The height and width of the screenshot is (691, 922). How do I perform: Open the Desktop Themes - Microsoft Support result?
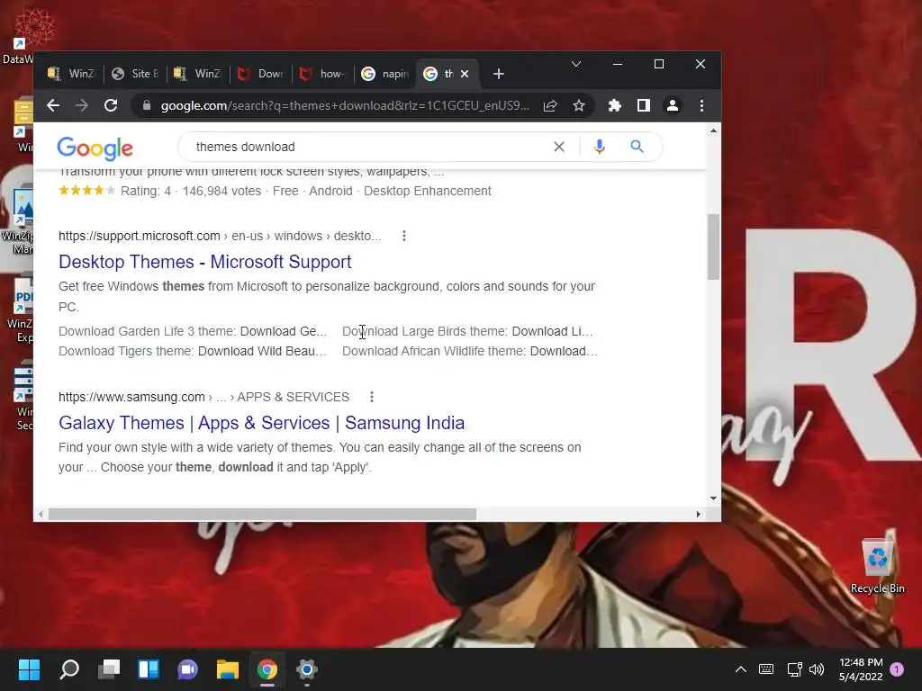click(x=205, y=262)
